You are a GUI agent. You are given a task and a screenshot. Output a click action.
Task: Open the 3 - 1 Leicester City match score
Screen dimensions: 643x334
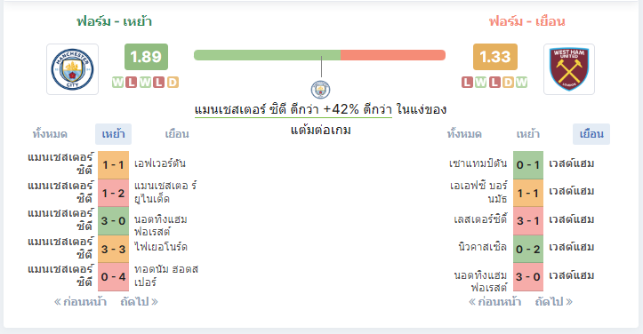pyautogui.click(x=528, y=221)
